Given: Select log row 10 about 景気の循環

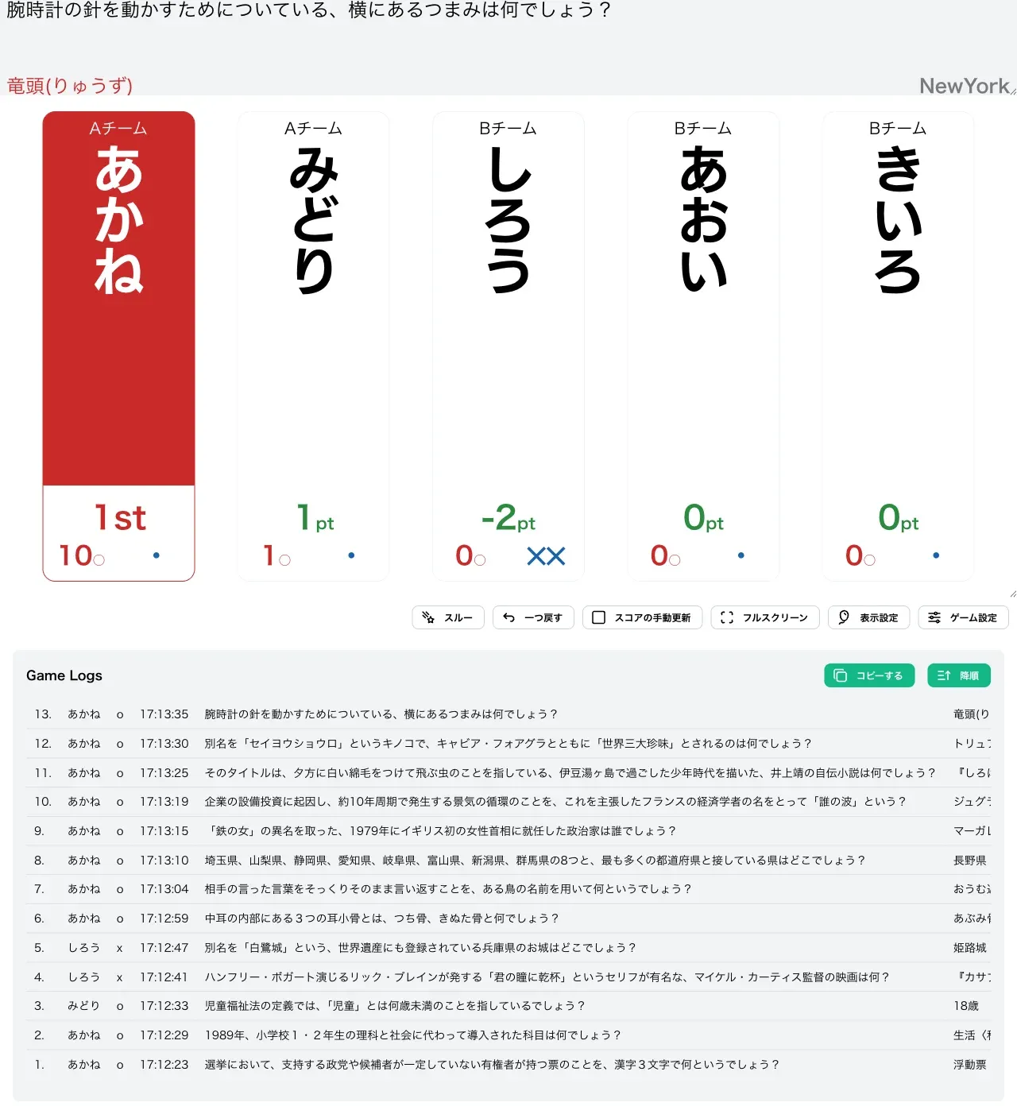Looking at the screenshot, I should (508, 802).
